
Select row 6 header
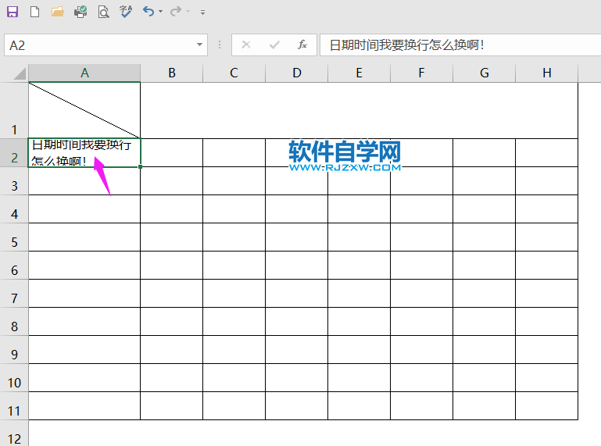14,265
